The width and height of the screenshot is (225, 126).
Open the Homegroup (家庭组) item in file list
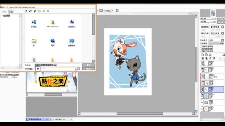(34, 23)
